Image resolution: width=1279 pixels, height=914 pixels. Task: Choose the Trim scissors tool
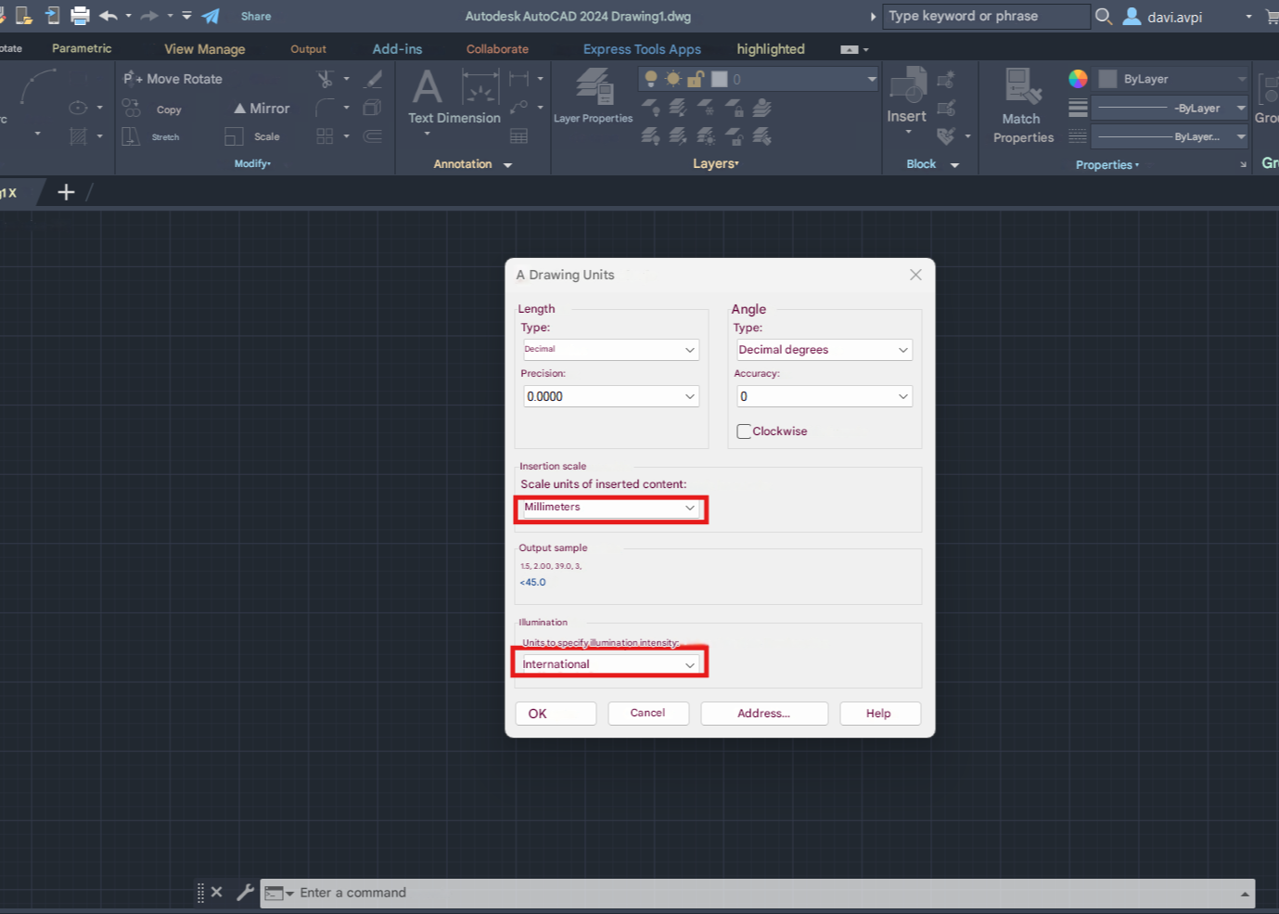pyautogui.click(x=325, y=79)
